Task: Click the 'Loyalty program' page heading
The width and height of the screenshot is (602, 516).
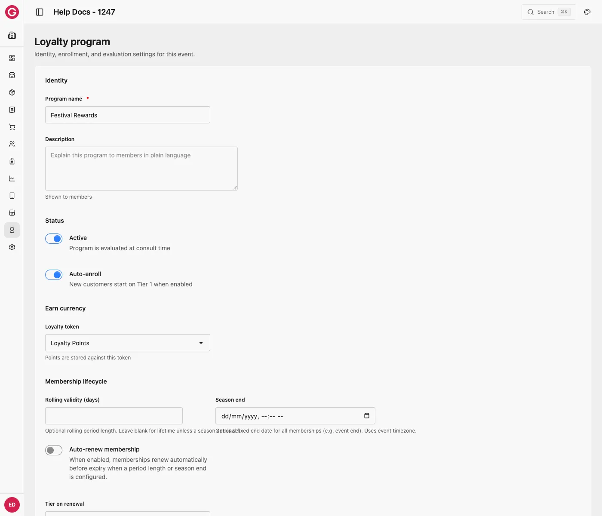Action: 72,42
